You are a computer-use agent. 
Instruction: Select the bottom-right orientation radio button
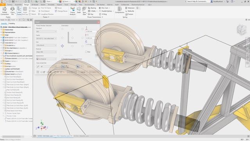(x=82, y=46)
